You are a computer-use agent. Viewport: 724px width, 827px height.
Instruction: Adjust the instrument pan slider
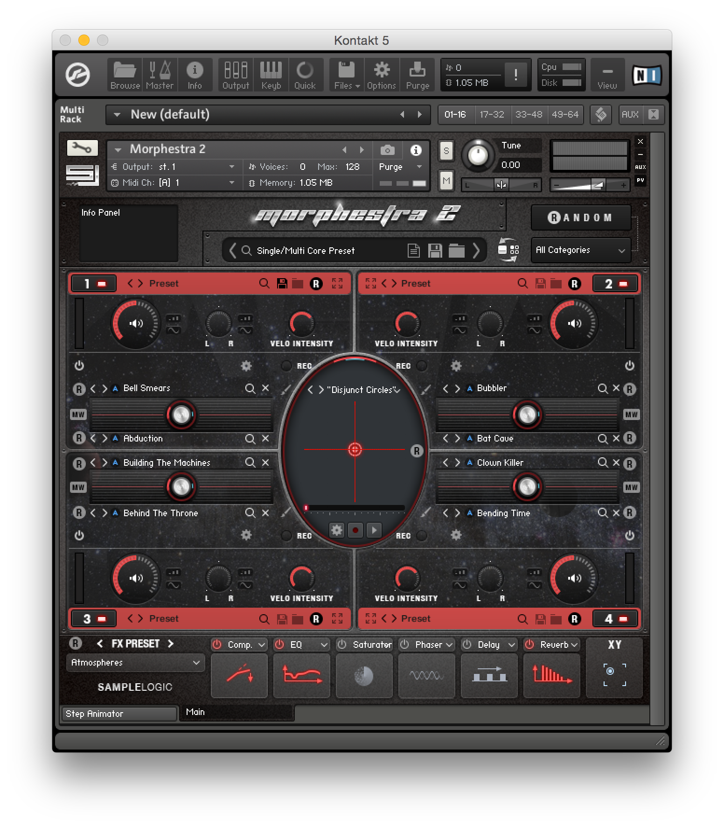pyautogui.click(x=501, y=185)
